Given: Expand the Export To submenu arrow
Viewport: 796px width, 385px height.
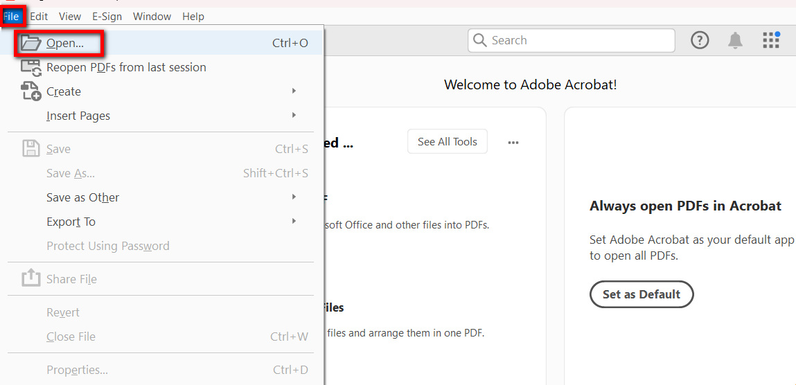Looking at the screenshot, I should click(x=294, y=221).
